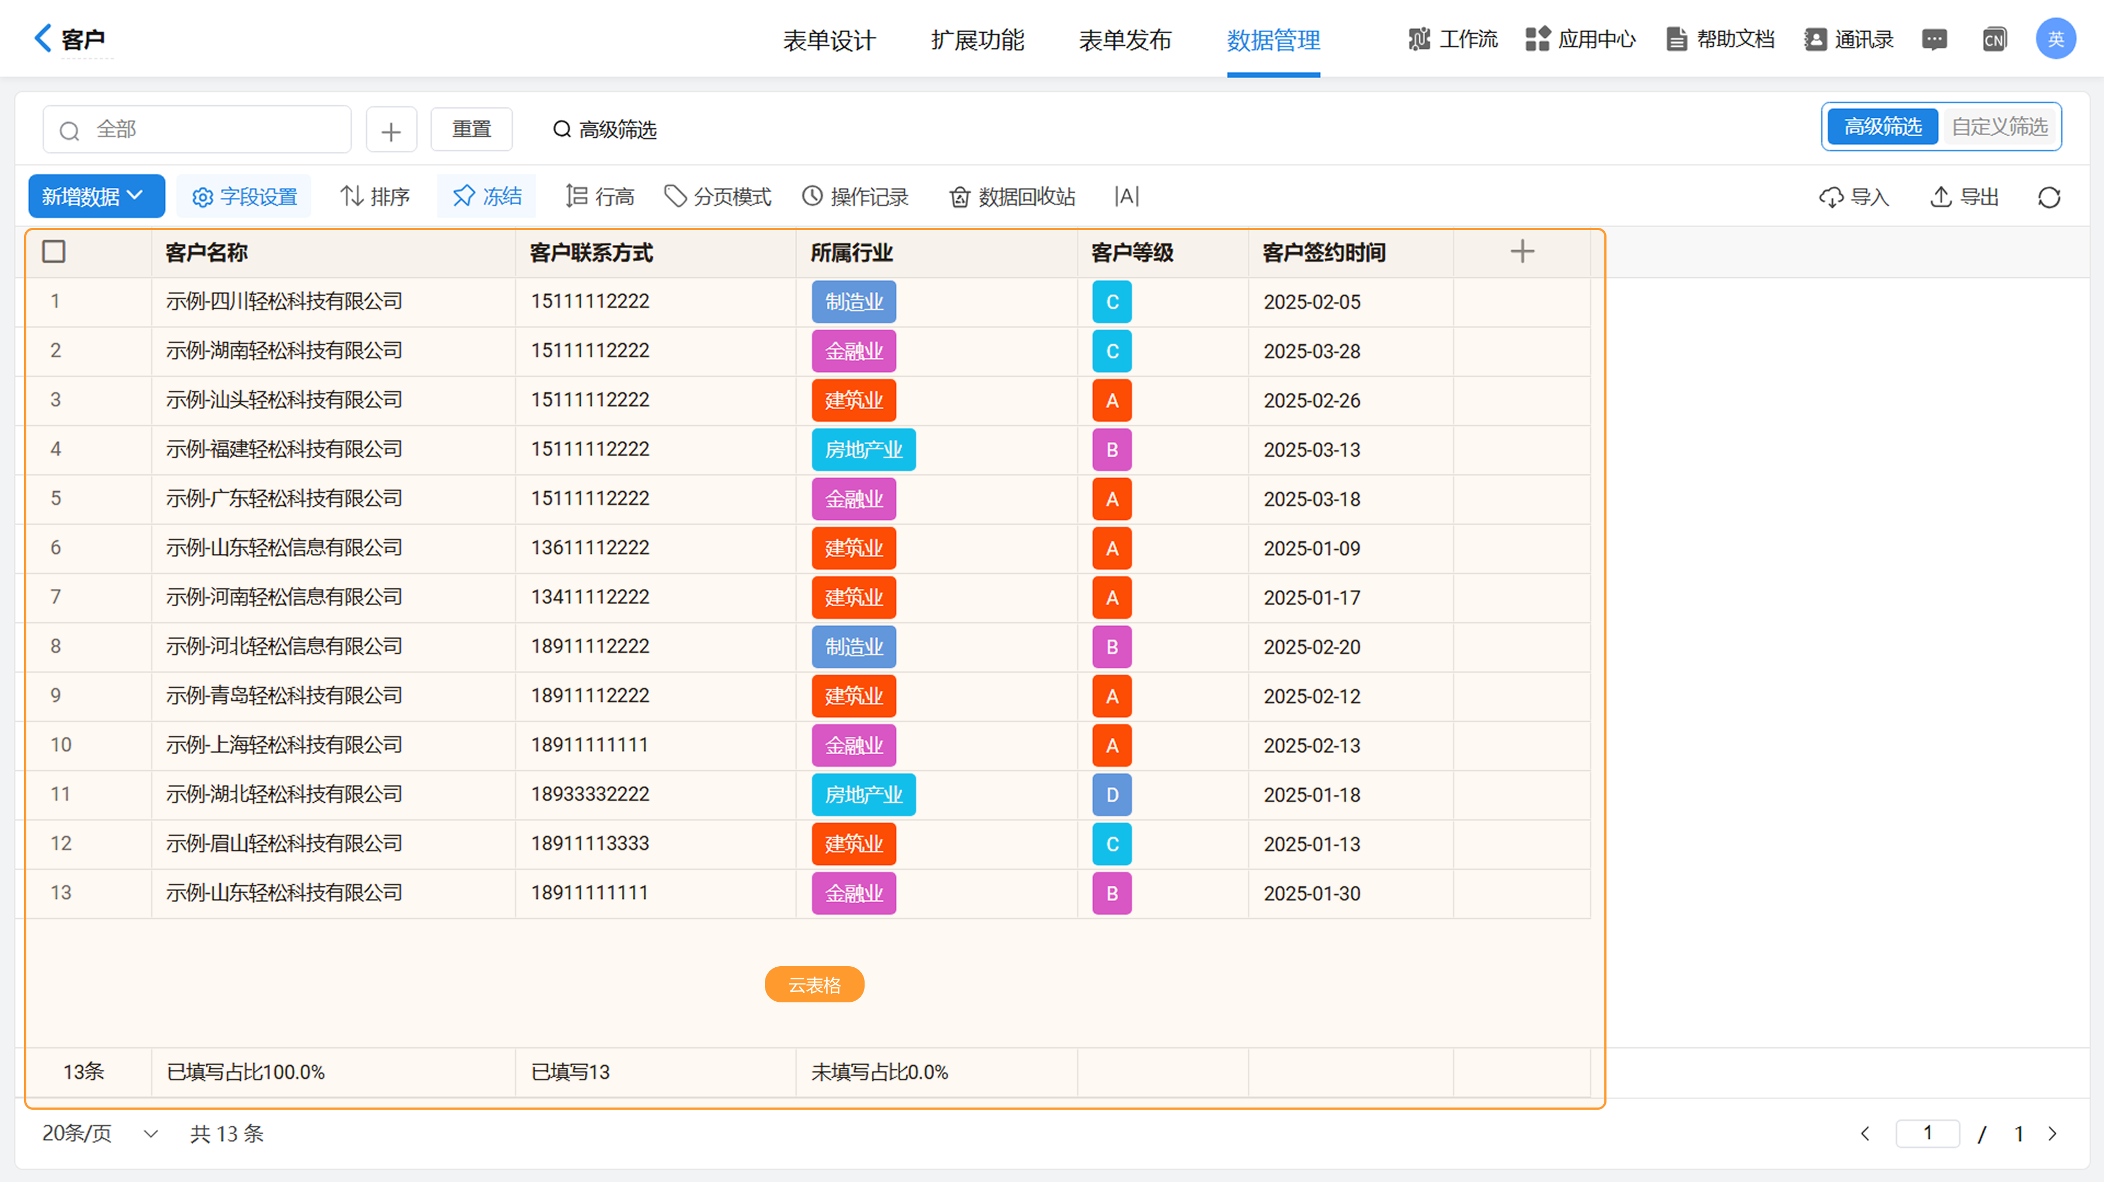Click the 重置 reset button
2104x1182 pixels.
[471, 129]
